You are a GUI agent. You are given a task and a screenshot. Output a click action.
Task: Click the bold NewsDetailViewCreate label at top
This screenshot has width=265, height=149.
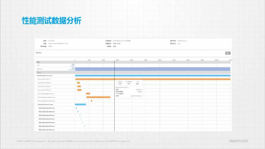click(x=45, y=75)
